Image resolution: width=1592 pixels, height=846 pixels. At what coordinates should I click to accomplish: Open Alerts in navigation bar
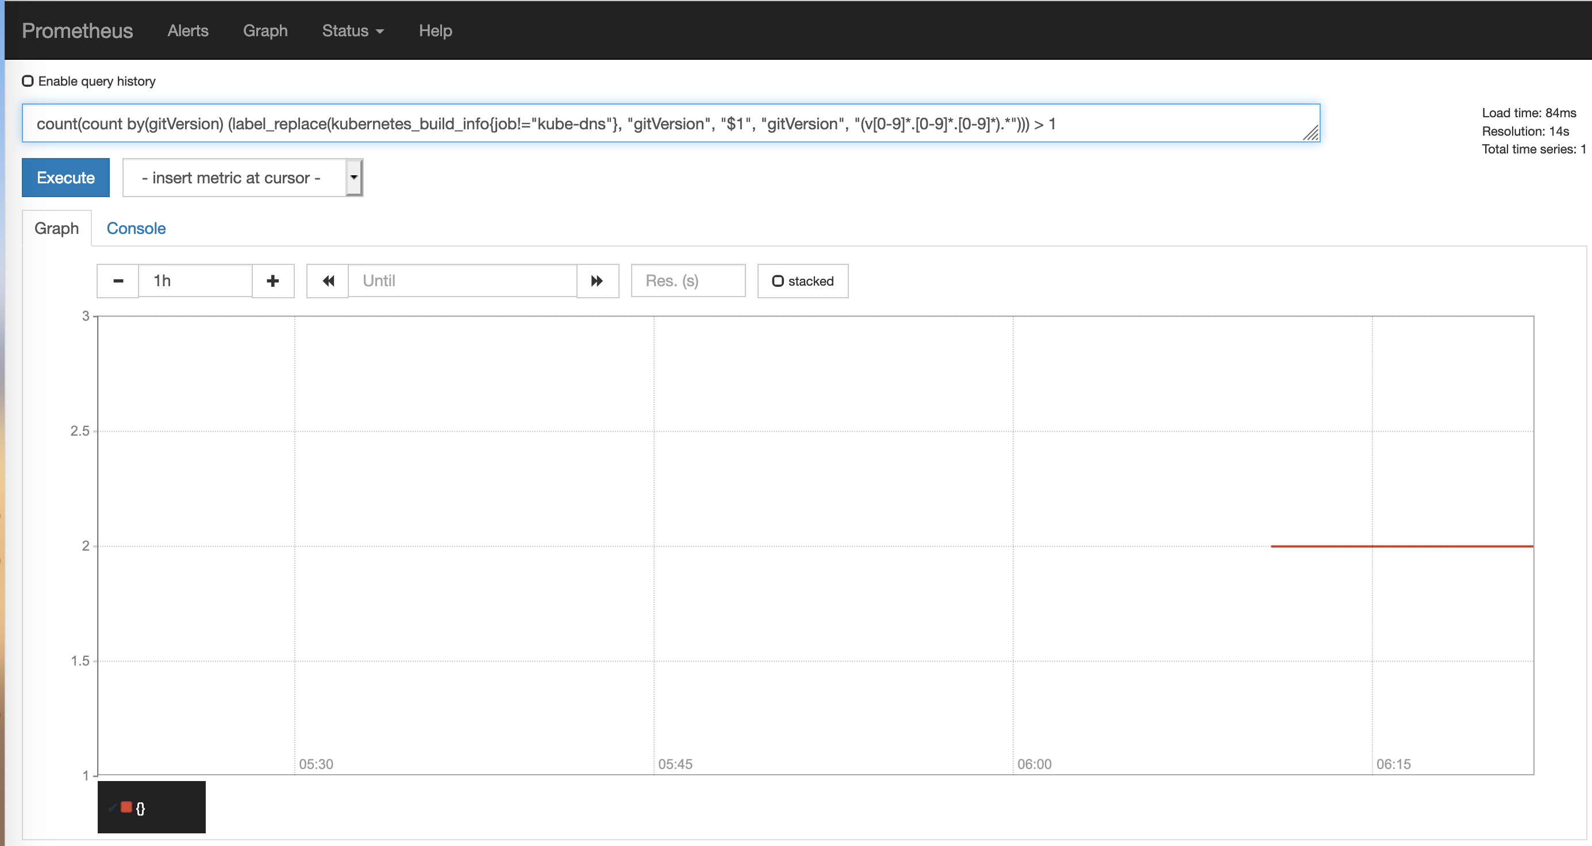click(188, 31)
